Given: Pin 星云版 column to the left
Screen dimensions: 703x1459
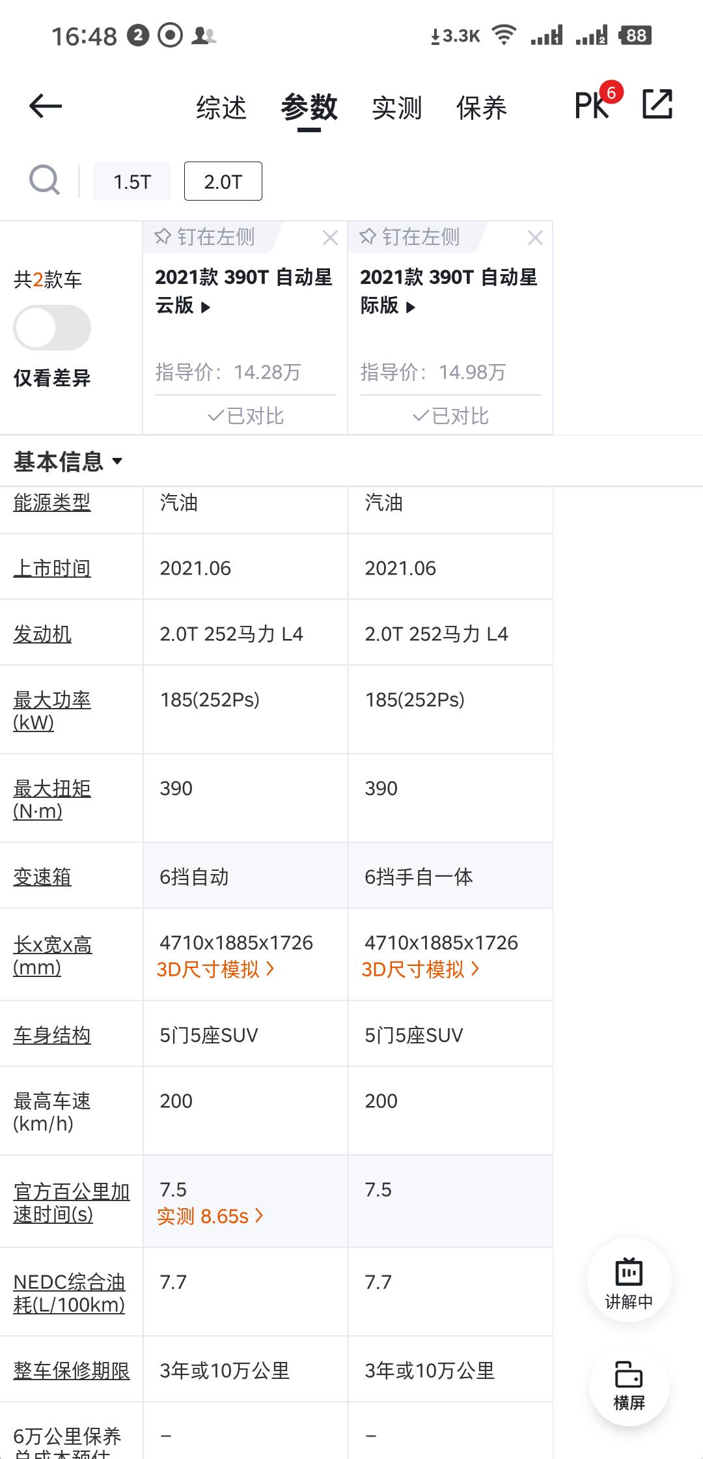Looking at the screenshot, I should 205,237.
